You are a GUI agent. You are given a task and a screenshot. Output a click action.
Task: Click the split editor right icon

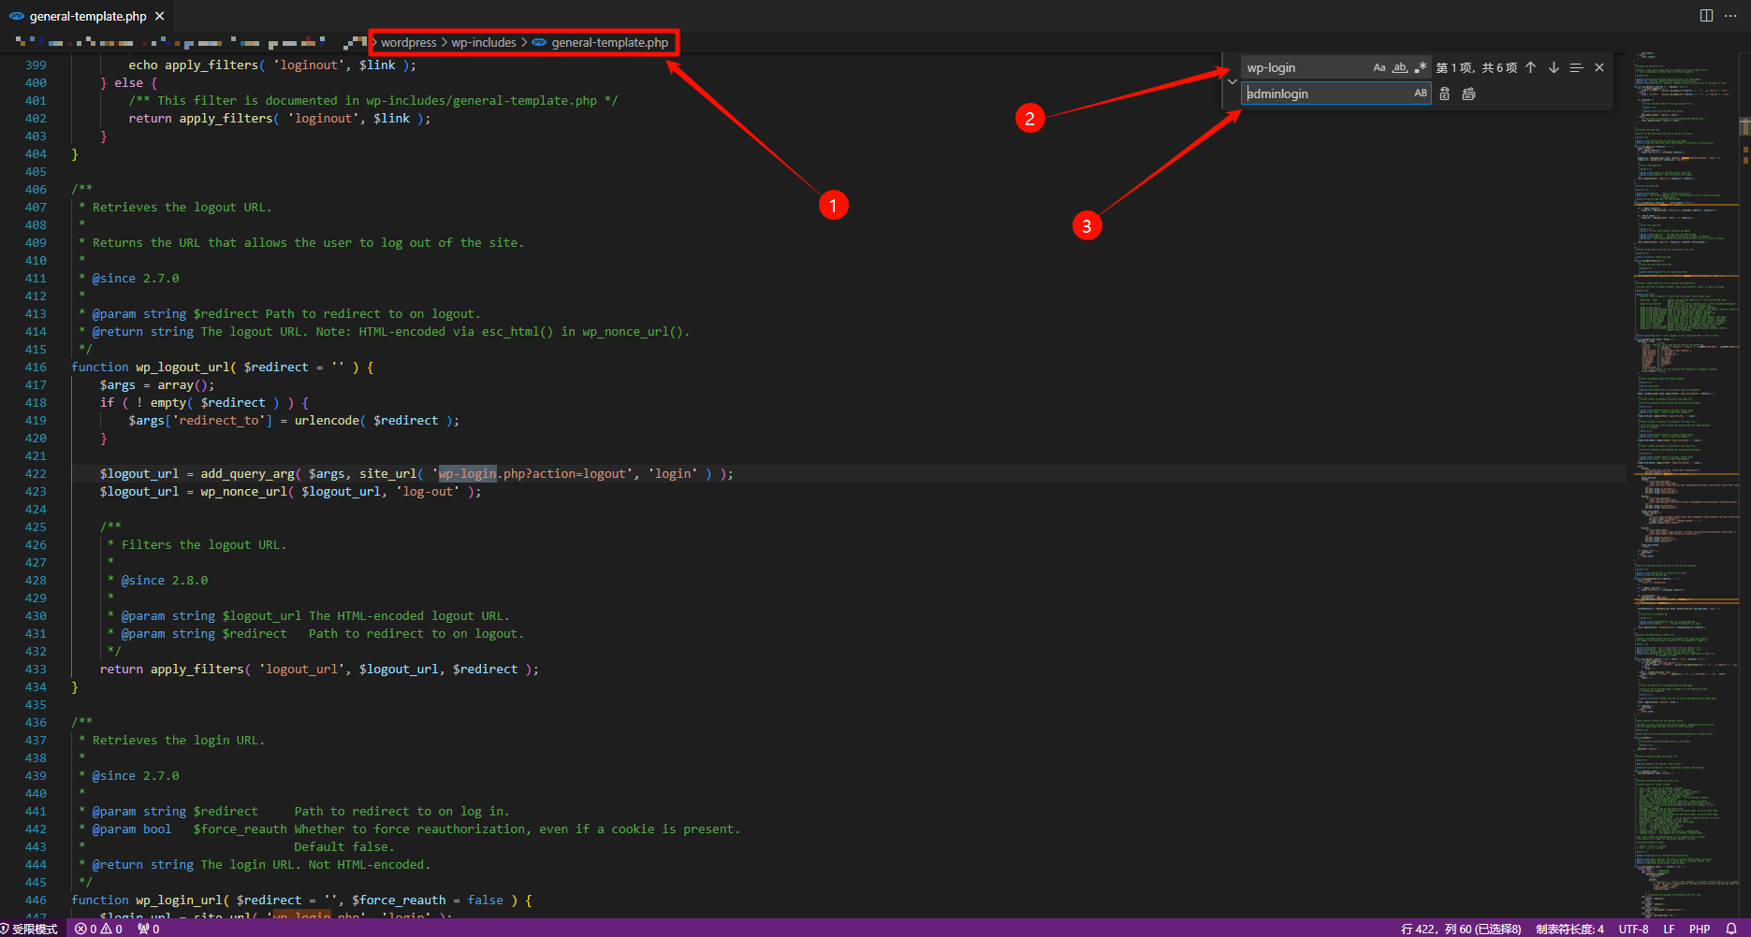[1706, 15]
